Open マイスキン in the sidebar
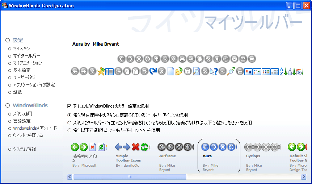The width and height of the screenshot is (312, 184). point(21,49)
